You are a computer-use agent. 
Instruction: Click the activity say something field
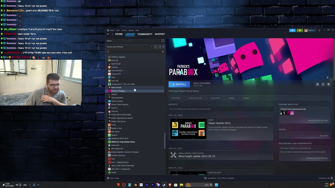[221, 109]
